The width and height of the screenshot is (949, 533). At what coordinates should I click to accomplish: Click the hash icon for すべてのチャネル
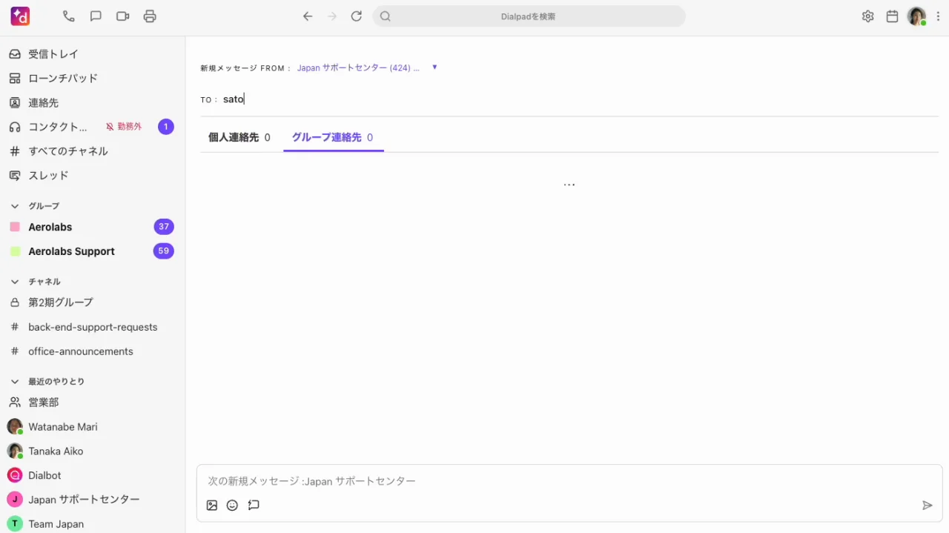coord(14,151)
